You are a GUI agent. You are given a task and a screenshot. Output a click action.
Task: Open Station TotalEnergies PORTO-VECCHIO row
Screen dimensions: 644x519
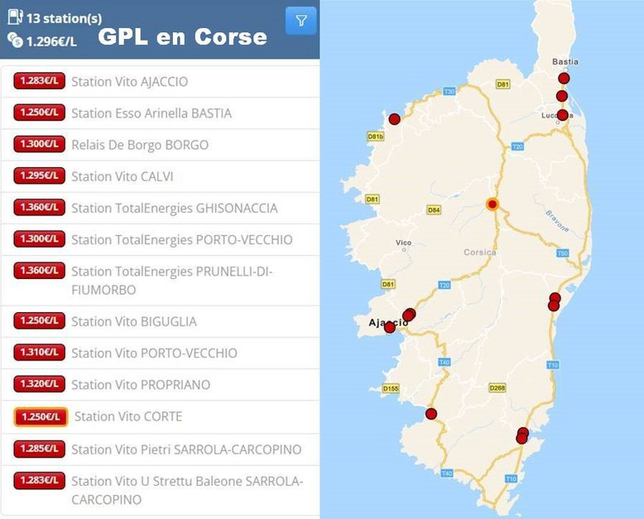161,240
